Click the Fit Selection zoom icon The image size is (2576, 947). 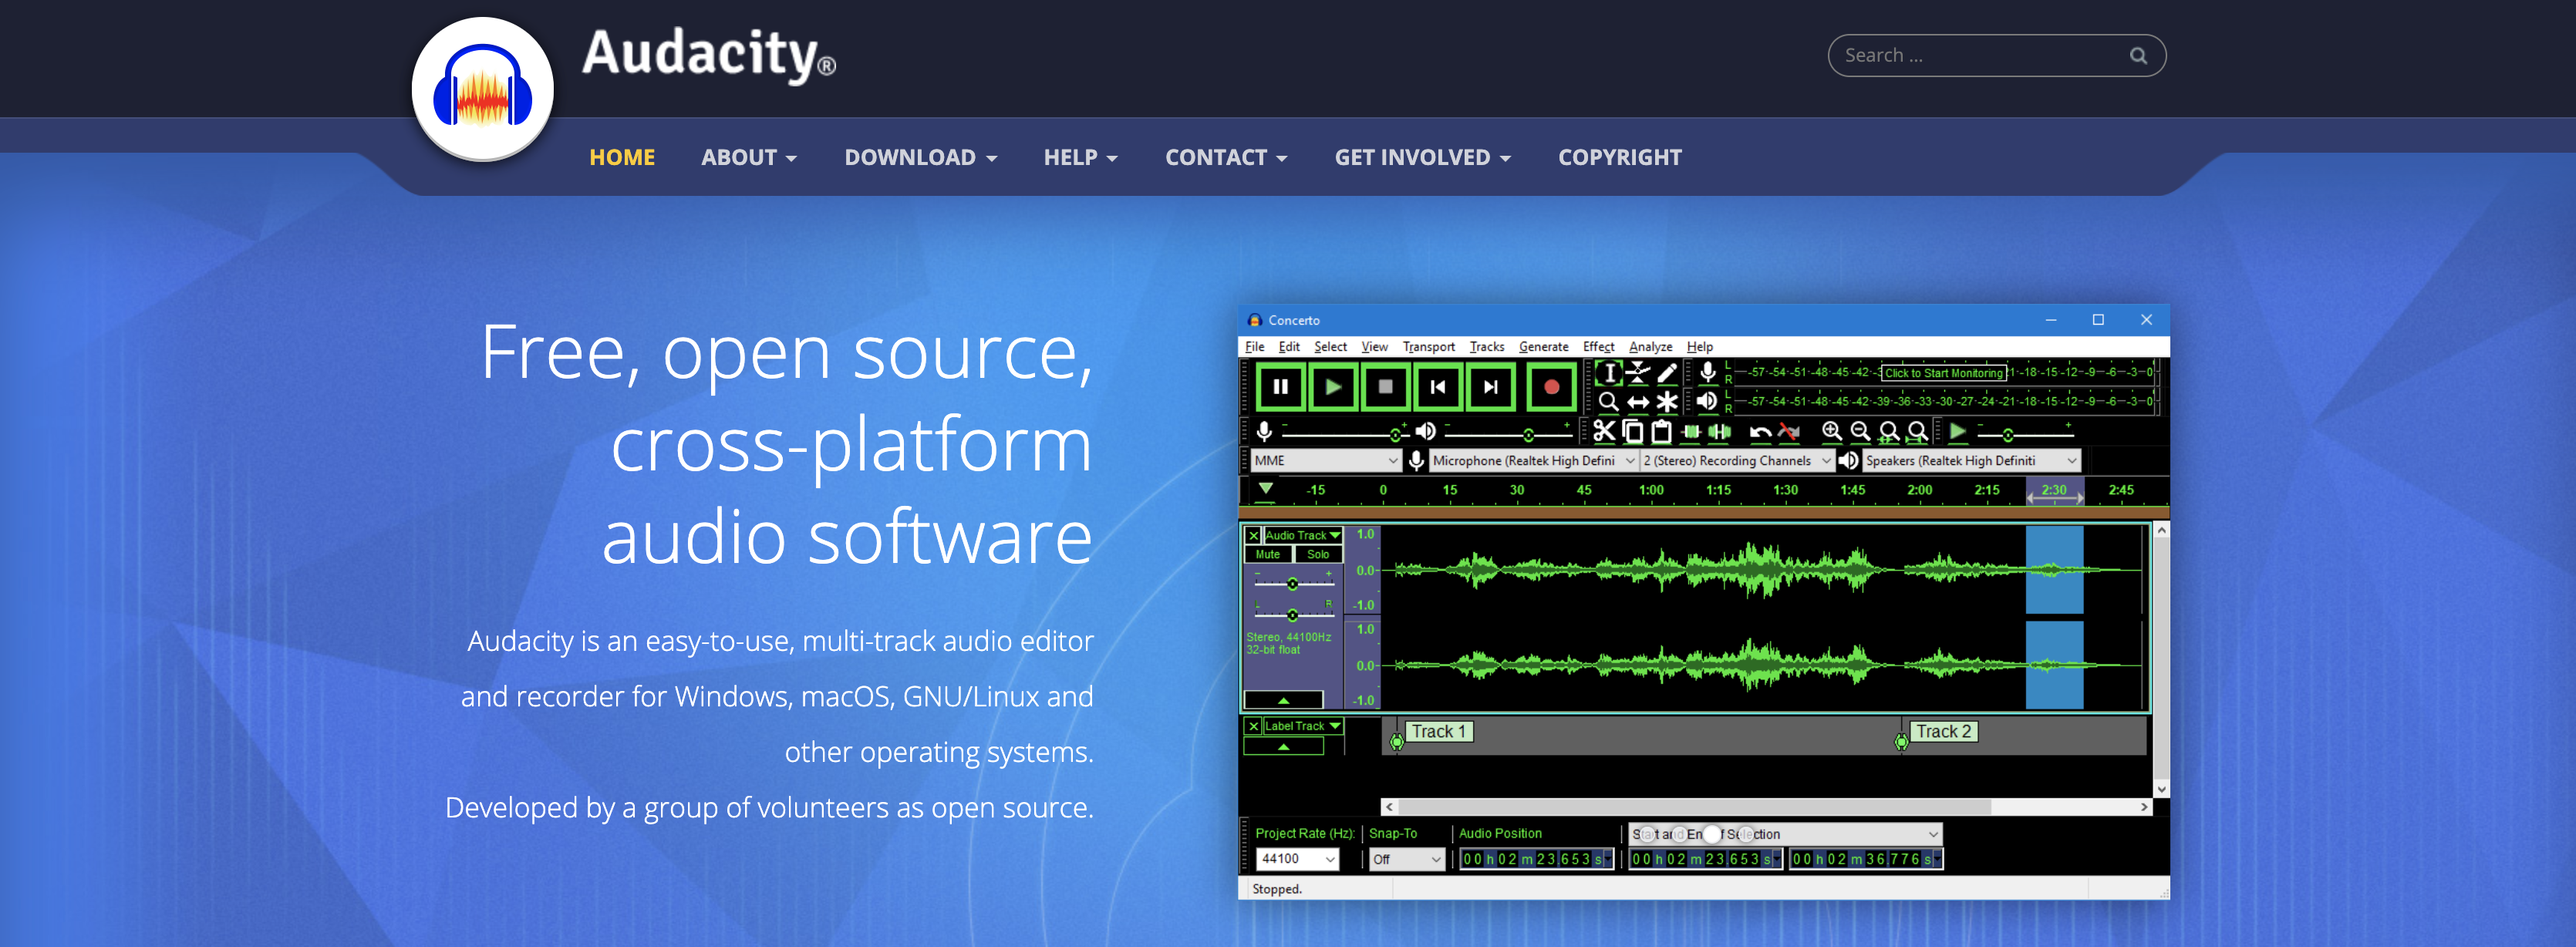tap(1889, 431)
